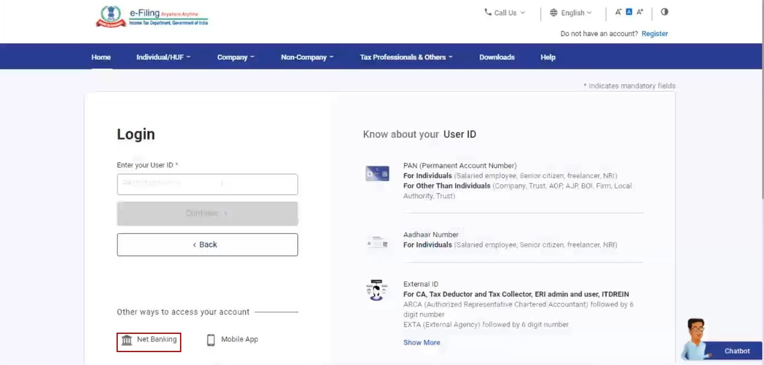Select the default A font size option
This screenshot has width=764, height=365.
628,12
